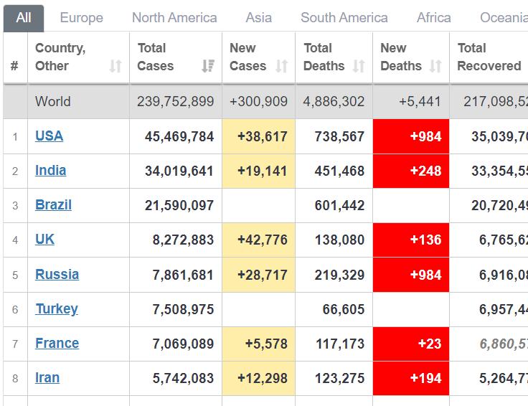The height and width of the screenshot is (406, 528).
Task: Click the # rank column header
Action: pos(14,67)
